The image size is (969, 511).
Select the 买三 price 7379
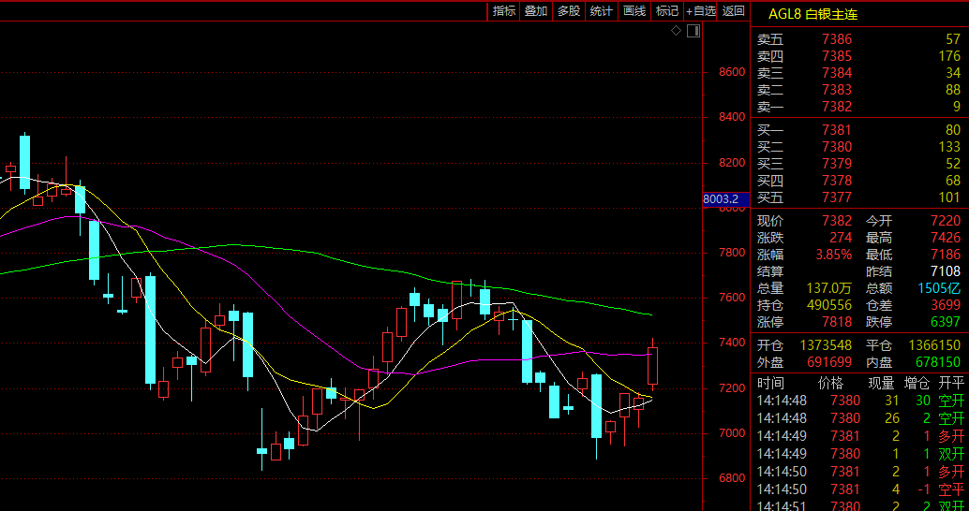837,164
